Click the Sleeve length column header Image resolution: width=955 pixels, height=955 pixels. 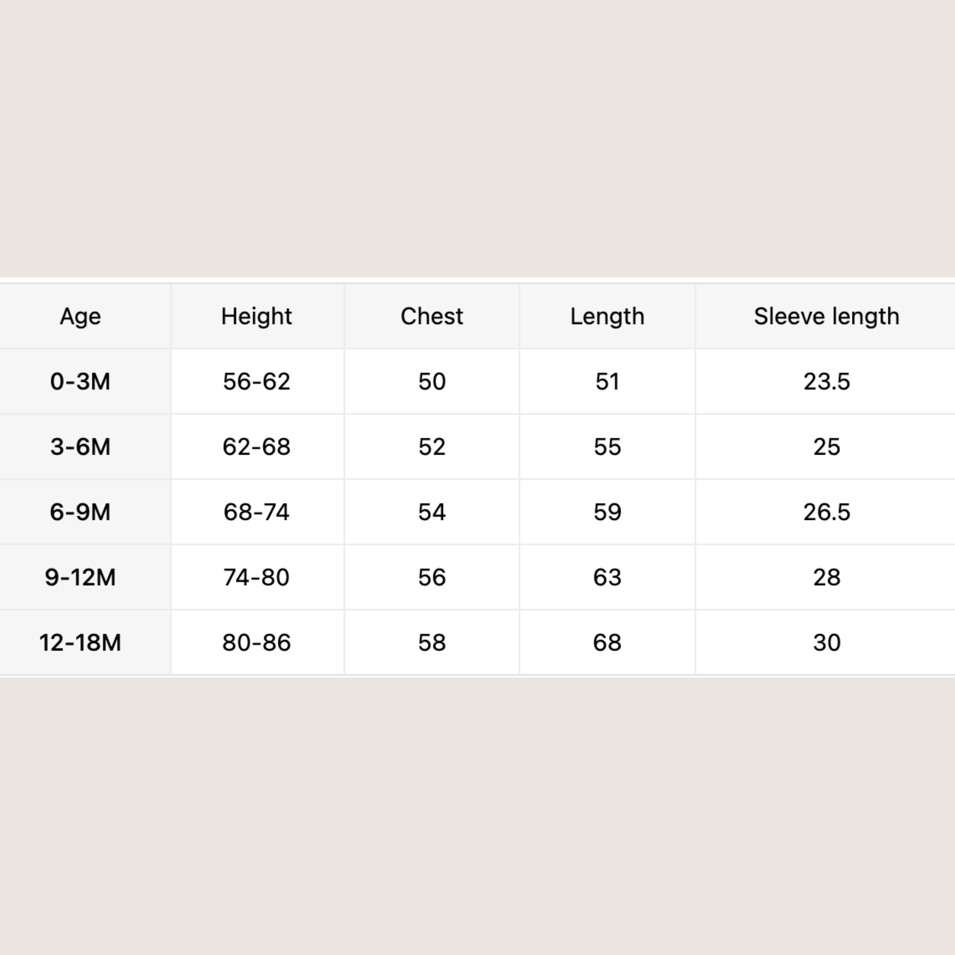pyautogui.click(x=826, y=316)
